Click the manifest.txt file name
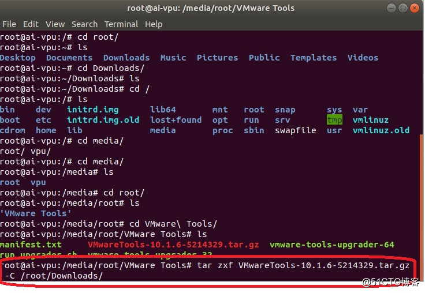 (x=31, y=245)
